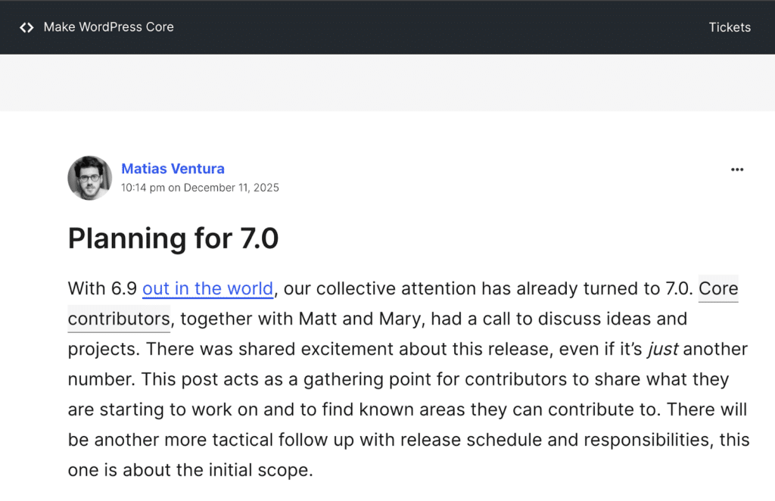Click the code brackets icon in header

click(26, 27)
